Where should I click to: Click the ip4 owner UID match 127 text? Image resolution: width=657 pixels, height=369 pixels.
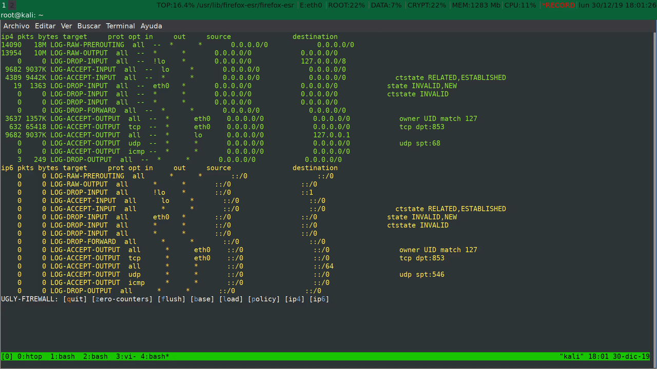[x=438, y=118]
